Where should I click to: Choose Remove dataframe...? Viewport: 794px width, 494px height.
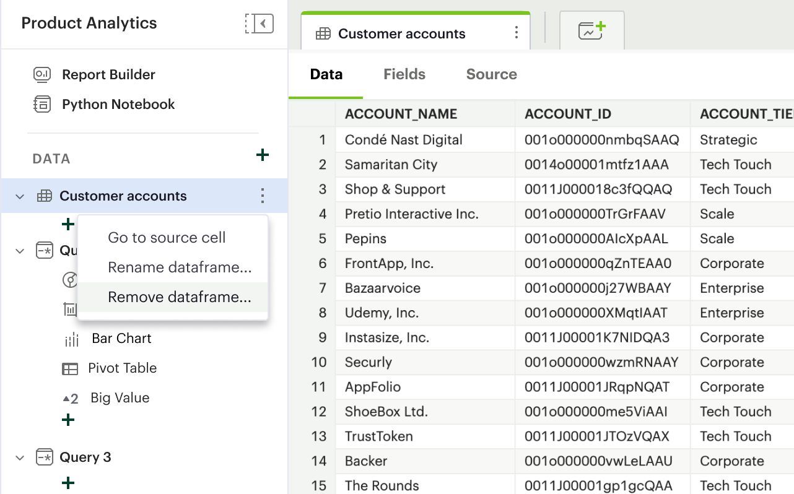(x=180, y=297)
